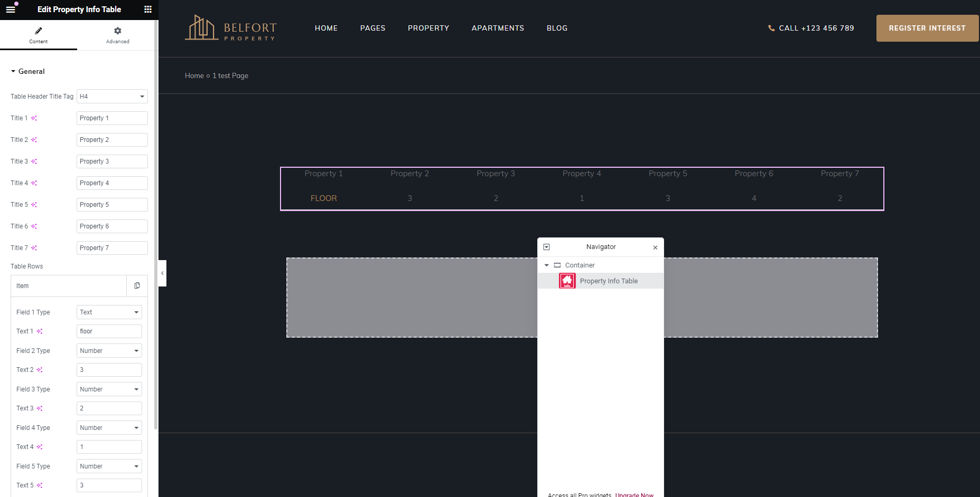Open the widgets grid panel
The height and width of the screenshot is (497, 980).
coord(148,9)
